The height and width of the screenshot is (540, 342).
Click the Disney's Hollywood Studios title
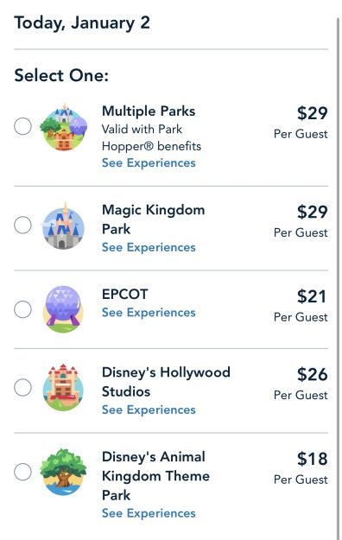pyautogui.click(x=166, y=382)
